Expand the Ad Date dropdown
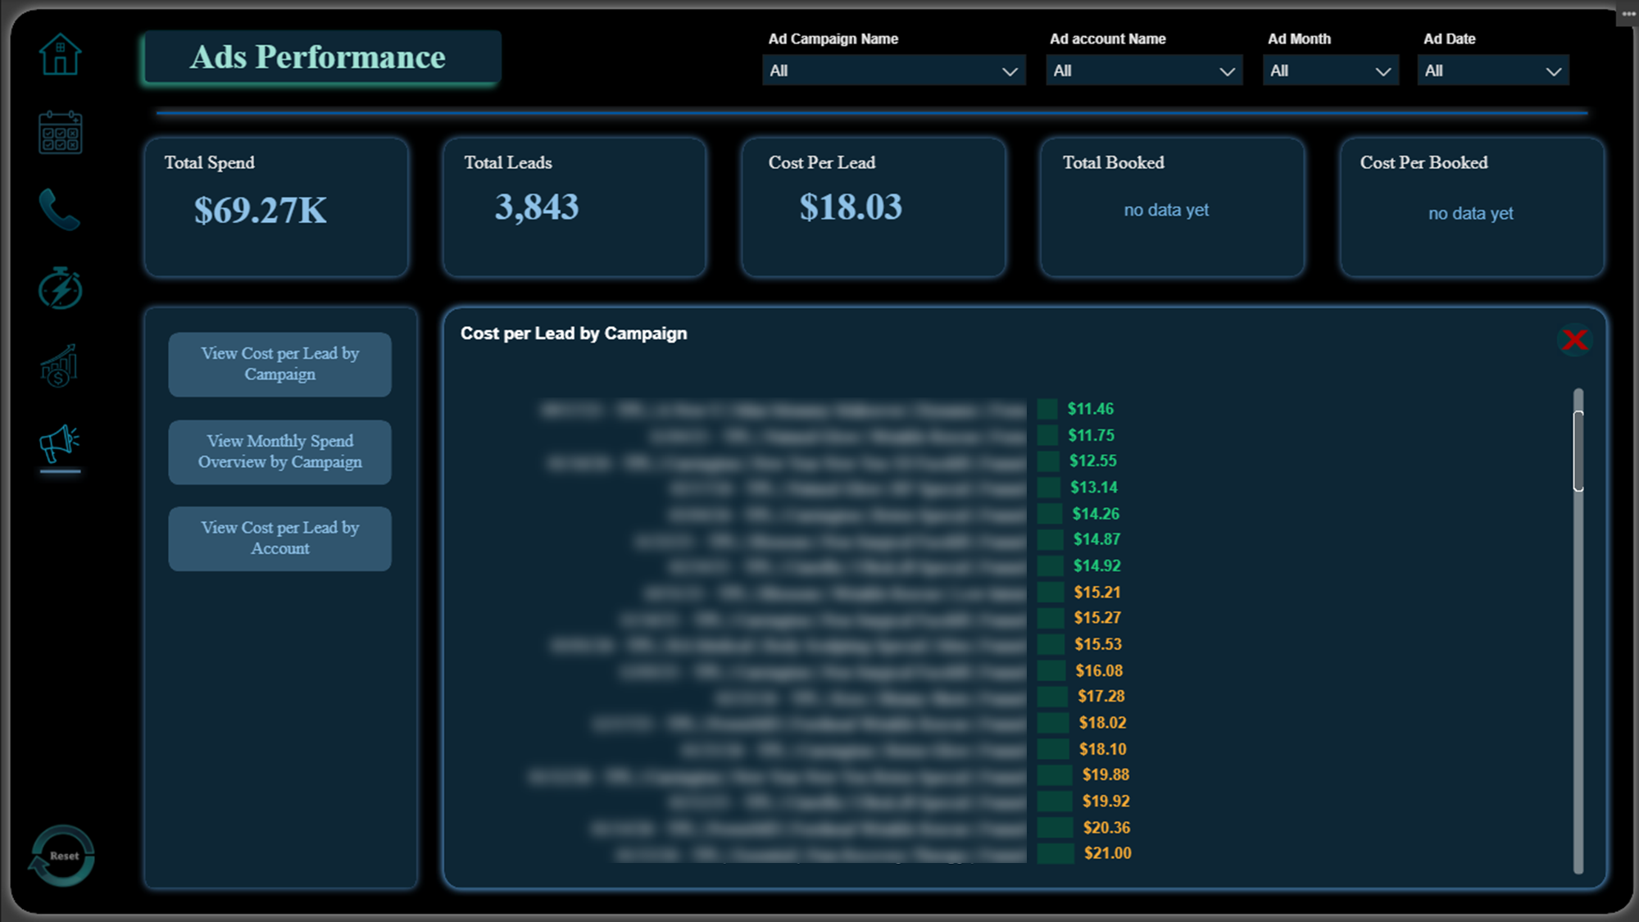Viewport: 1639px width, 922px height. pos(1492,70)
